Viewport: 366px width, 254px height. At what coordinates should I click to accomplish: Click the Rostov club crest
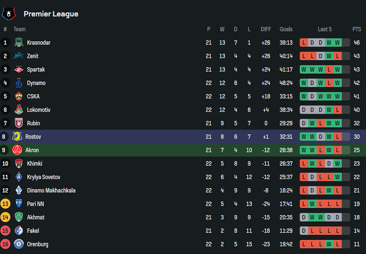(17, 137)
